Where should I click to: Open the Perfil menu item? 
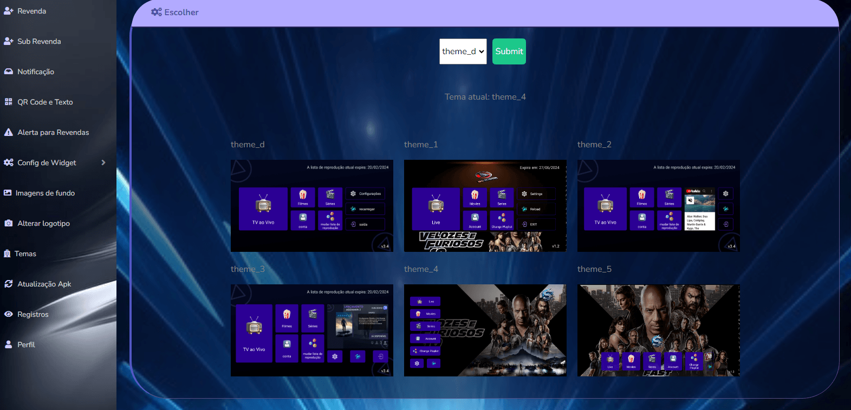click(26, 344)
